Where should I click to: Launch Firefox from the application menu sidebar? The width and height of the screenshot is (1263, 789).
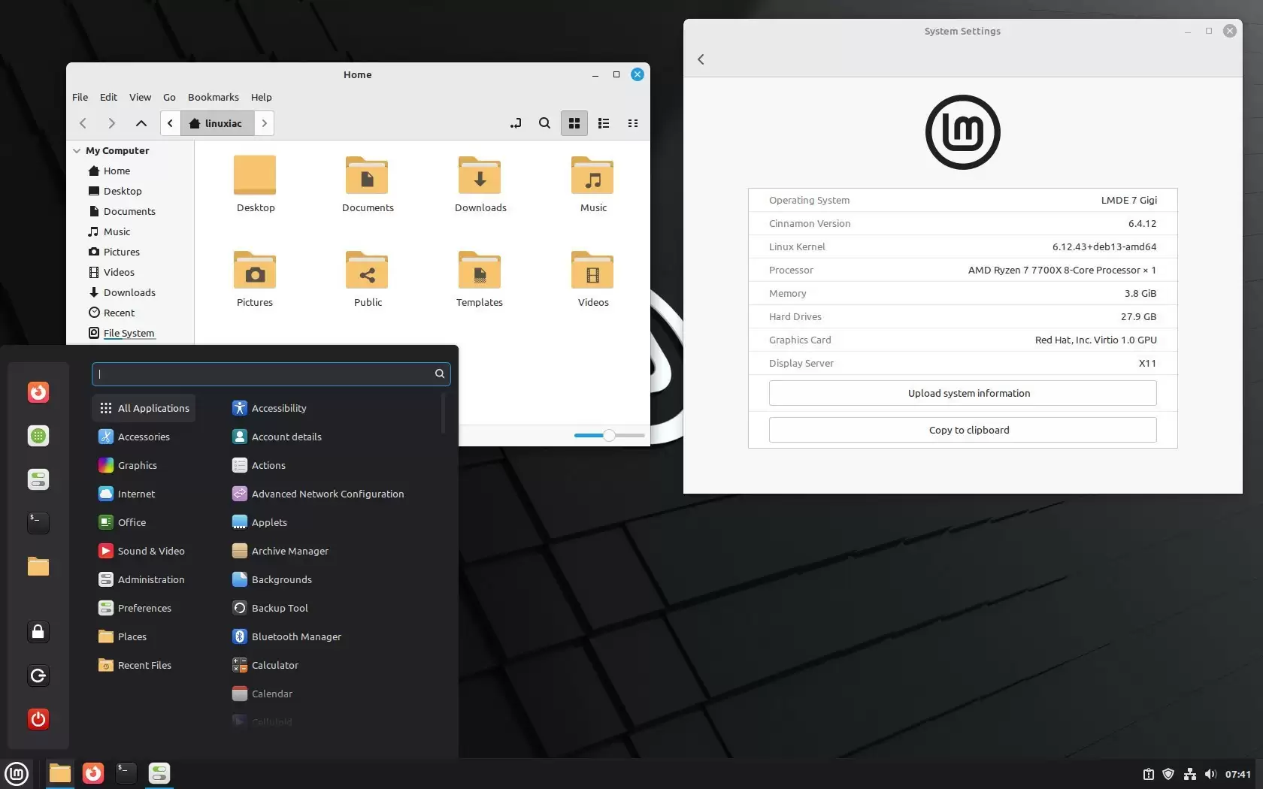click(38, 391)
